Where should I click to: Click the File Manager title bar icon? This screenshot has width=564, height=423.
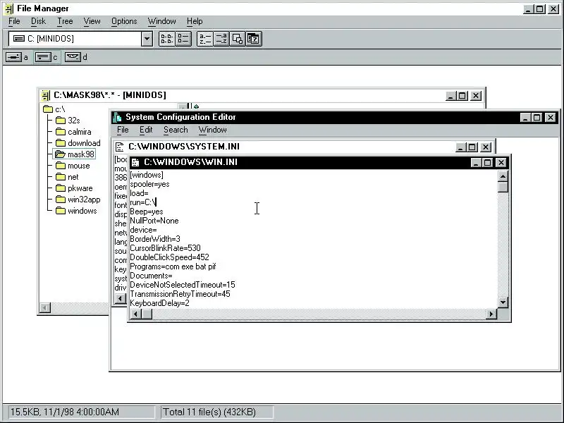tap(10, 8)
